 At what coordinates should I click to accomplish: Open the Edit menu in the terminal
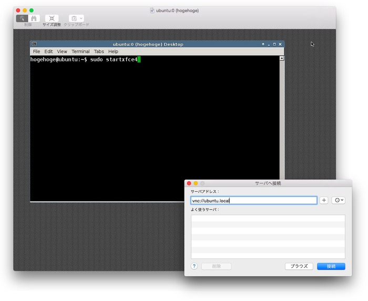(48, 51)
